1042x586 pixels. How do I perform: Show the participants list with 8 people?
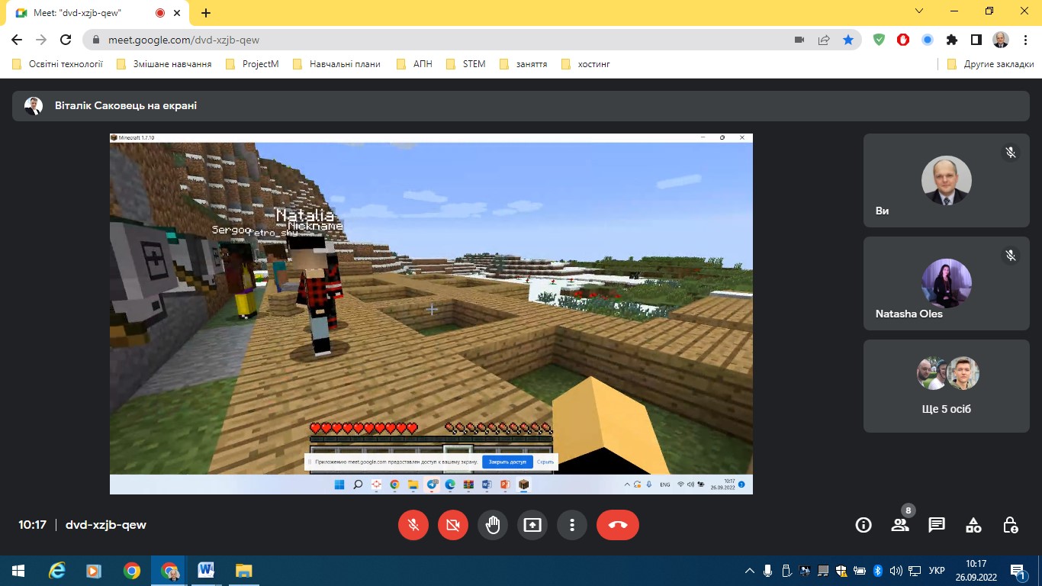[x=900, y=525]
